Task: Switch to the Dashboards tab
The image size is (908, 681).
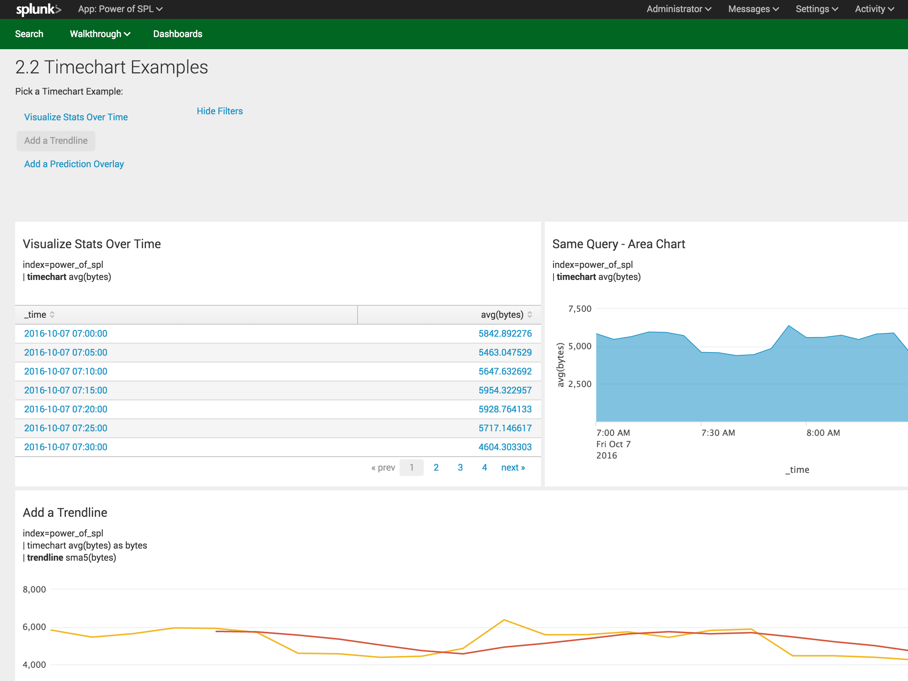Action: tap(178, 34)
